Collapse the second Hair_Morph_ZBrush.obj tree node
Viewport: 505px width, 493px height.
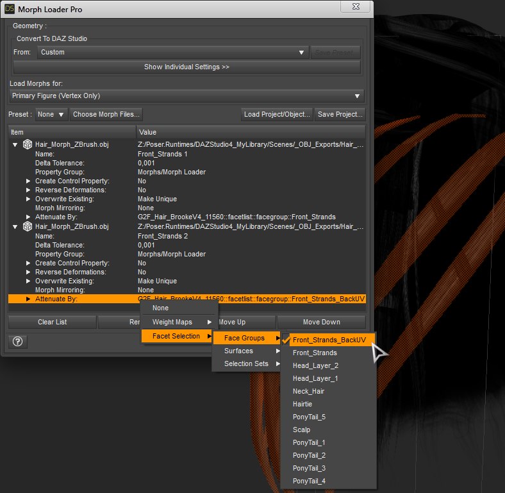point(15,227)
